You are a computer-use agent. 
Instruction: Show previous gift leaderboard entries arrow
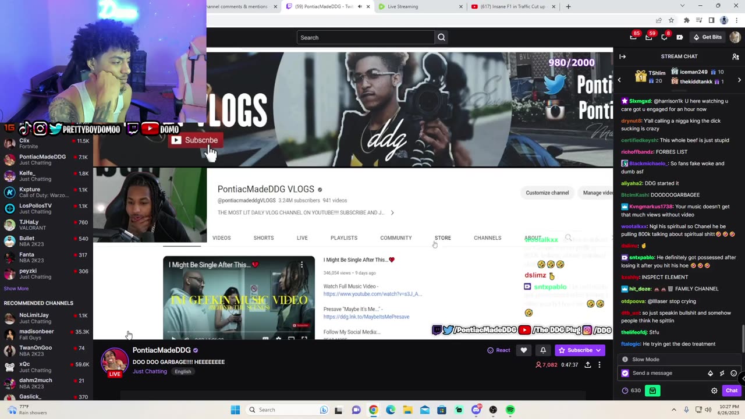[x=619, y=80]
